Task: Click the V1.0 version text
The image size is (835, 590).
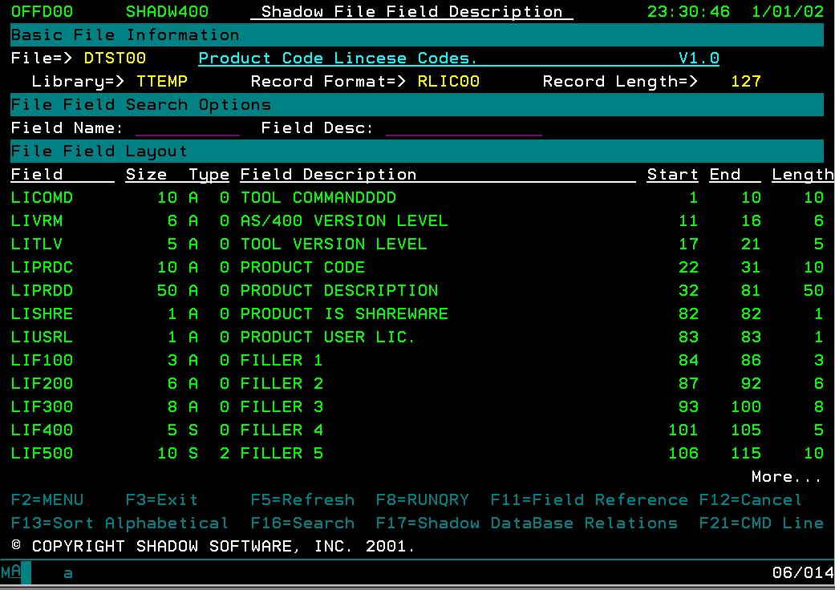Action: tap(699, 58)
